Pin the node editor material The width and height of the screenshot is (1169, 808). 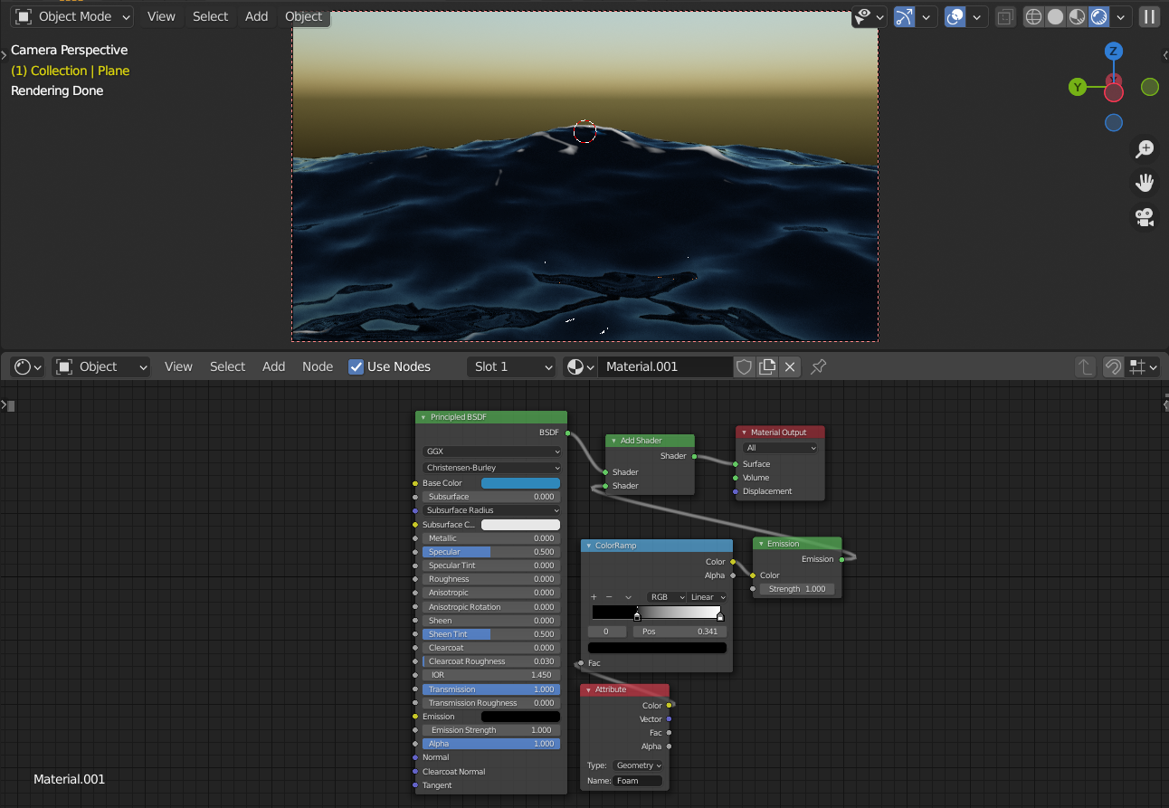click(819, 366)
